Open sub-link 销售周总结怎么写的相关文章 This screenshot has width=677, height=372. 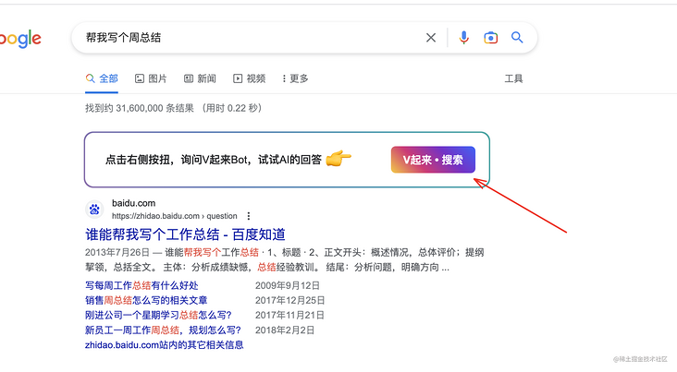coord(146,300)
